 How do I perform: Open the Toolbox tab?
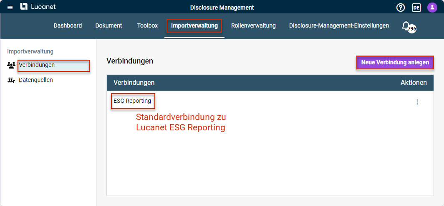pyautogui.click(x=148, y=25)
